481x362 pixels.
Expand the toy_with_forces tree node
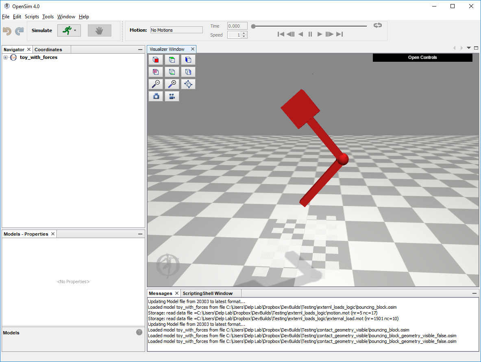[x=4, y=57]
